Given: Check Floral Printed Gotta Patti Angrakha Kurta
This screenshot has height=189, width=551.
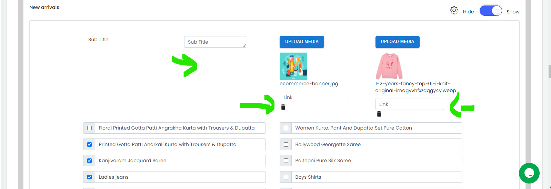Looking at the screenshot, I should 89,128.
